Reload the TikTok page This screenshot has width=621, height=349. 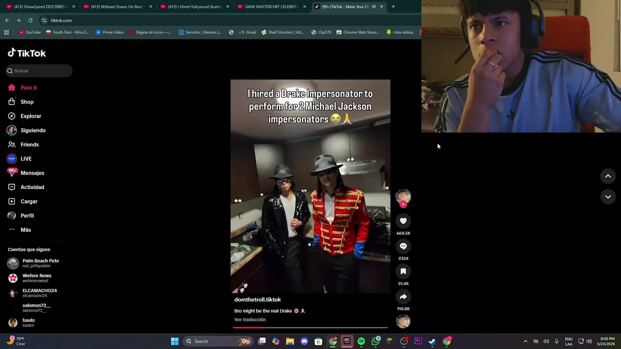coord(30,20)
